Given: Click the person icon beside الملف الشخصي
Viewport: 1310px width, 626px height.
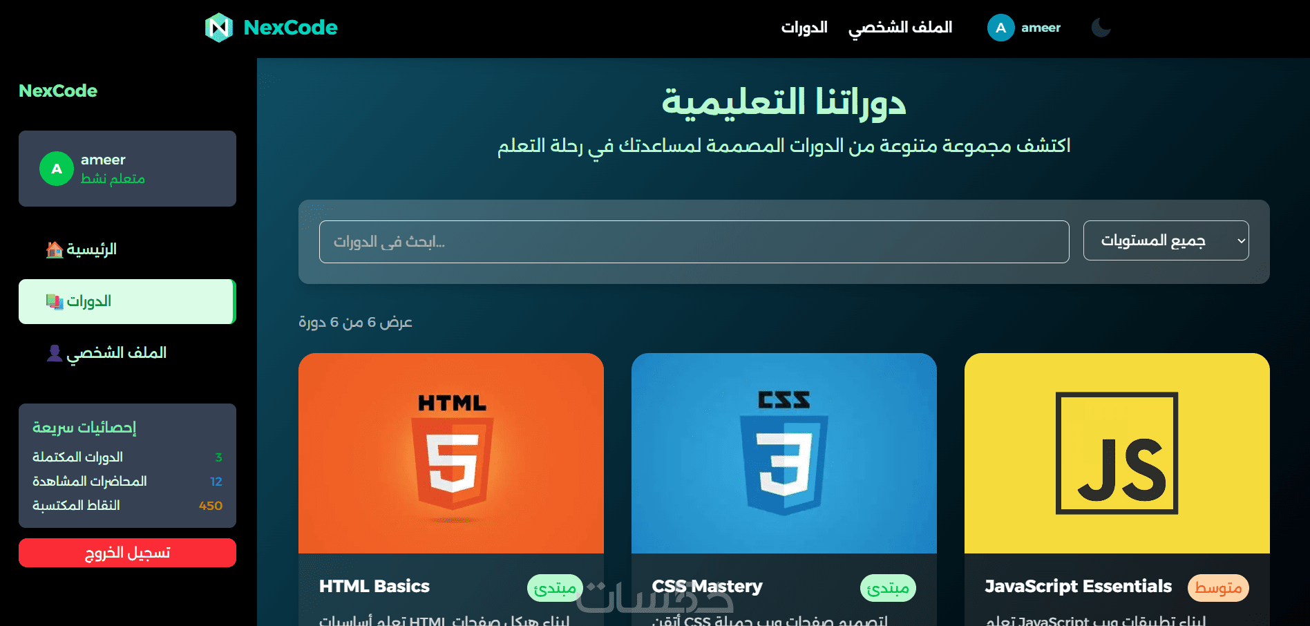Looking at the screenshot, I should coord(55,353).
